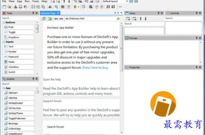
Task: Open the Android build dropdown arrow
Action: click(x=78, y=7)
